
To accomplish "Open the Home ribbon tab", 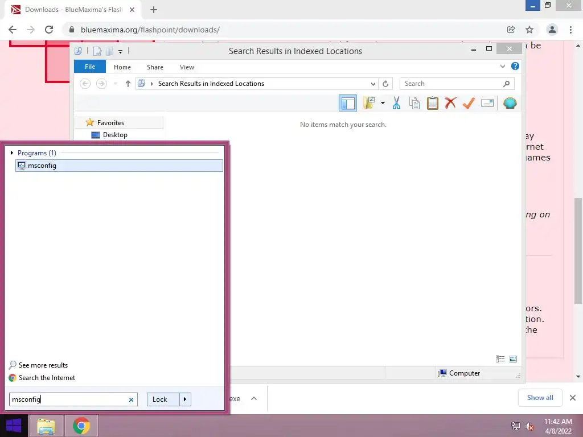I will (x=122, y=67).
